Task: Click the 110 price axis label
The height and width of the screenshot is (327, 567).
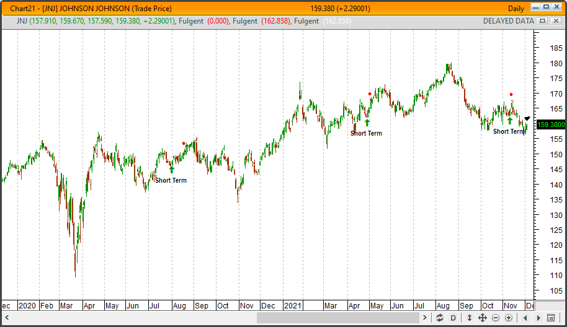Action: 556,276
